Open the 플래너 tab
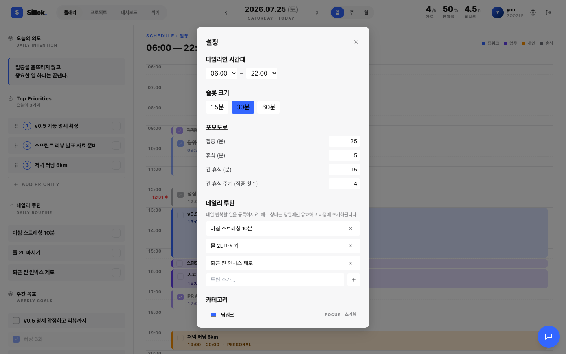 [x=70, y=13]
